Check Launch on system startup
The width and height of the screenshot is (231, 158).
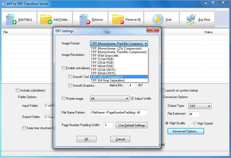[x=163, y=90]
